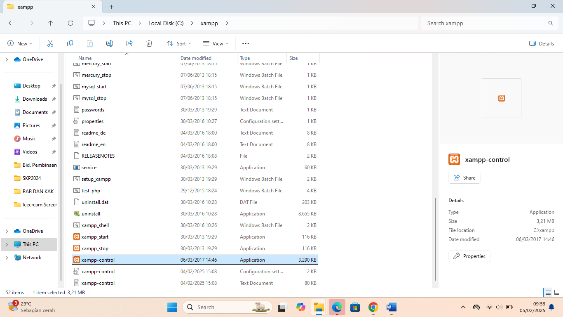Select the setup_xampp batch file

[195, 179]
